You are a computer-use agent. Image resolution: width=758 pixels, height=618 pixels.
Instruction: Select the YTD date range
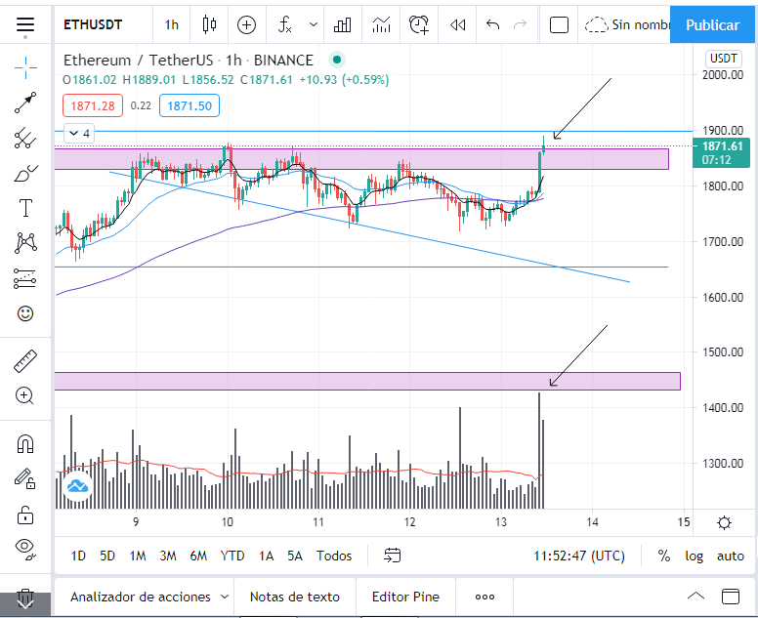[x=232, y=556]
